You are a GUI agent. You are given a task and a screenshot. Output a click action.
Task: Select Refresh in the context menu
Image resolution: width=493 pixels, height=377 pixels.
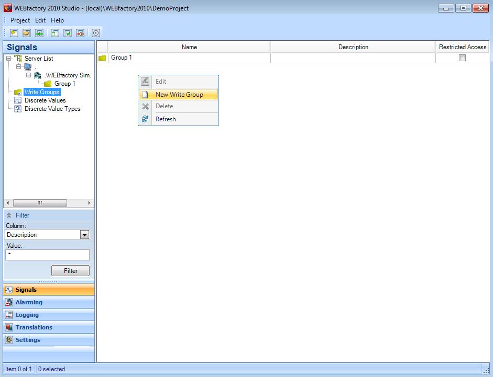[x=166, y=119]
